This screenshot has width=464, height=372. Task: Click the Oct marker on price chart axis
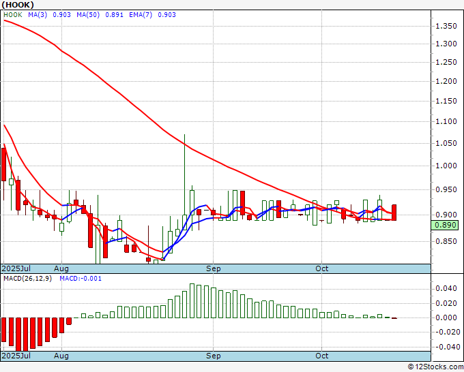click(321, 268)
